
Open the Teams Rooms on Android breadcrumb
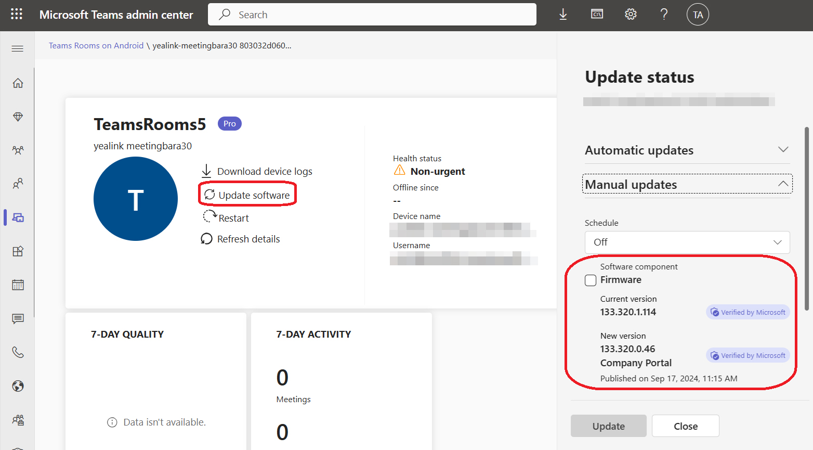coord(96,45)
